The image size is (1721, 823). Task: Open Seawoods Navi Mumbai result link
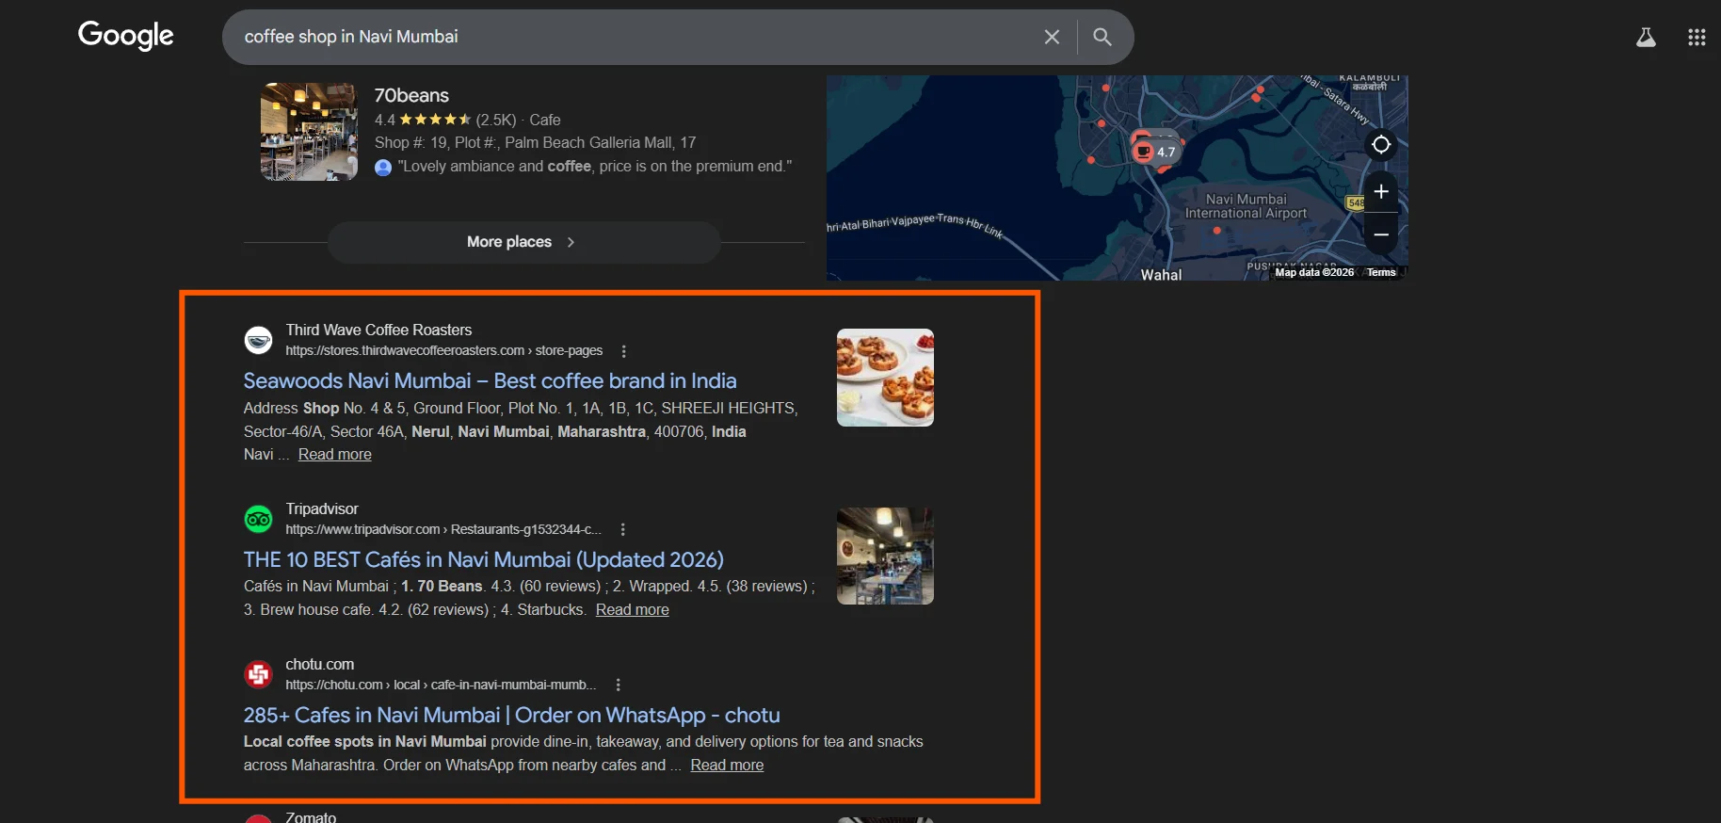coord(490,380)
